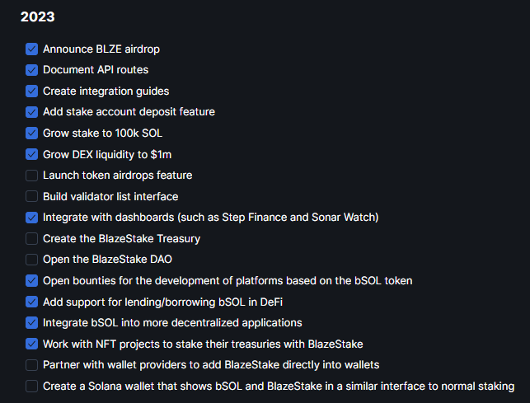This screenshot has height=403, width=530.
Task: Check Create a Solana wallet box
Action: (31, 386)
